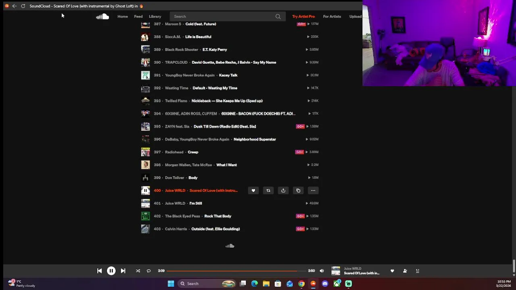Open The Black Eyed Peas artist link

click(x=183, y=216)
